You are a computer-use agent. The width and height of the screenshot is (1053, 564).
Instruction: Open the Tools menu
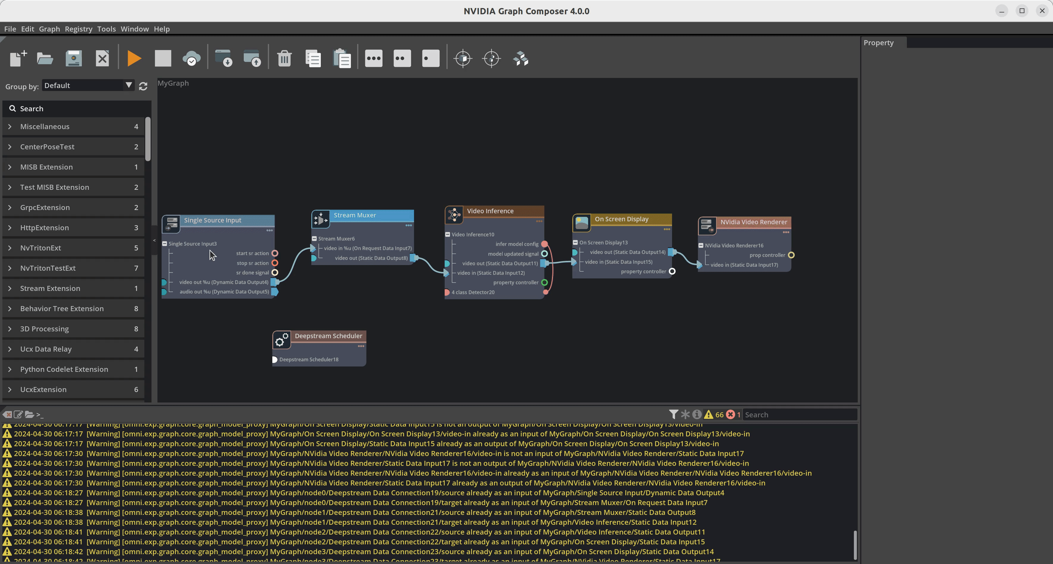pos(106,29)
